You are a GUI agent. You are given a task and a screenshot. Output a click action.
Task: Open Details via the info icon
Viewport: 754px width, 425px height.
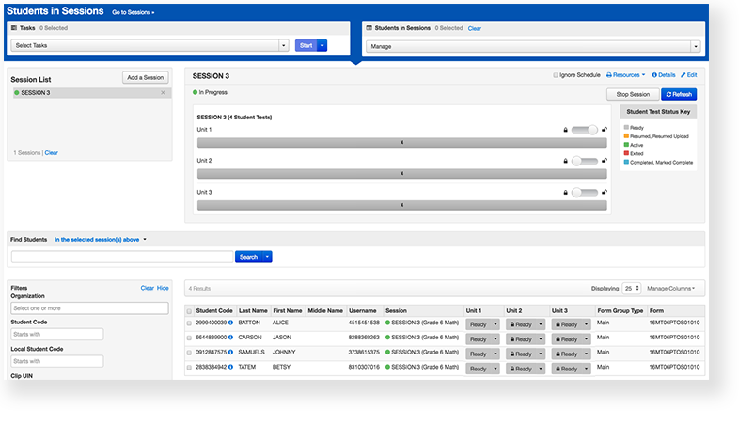click(654, 75)
